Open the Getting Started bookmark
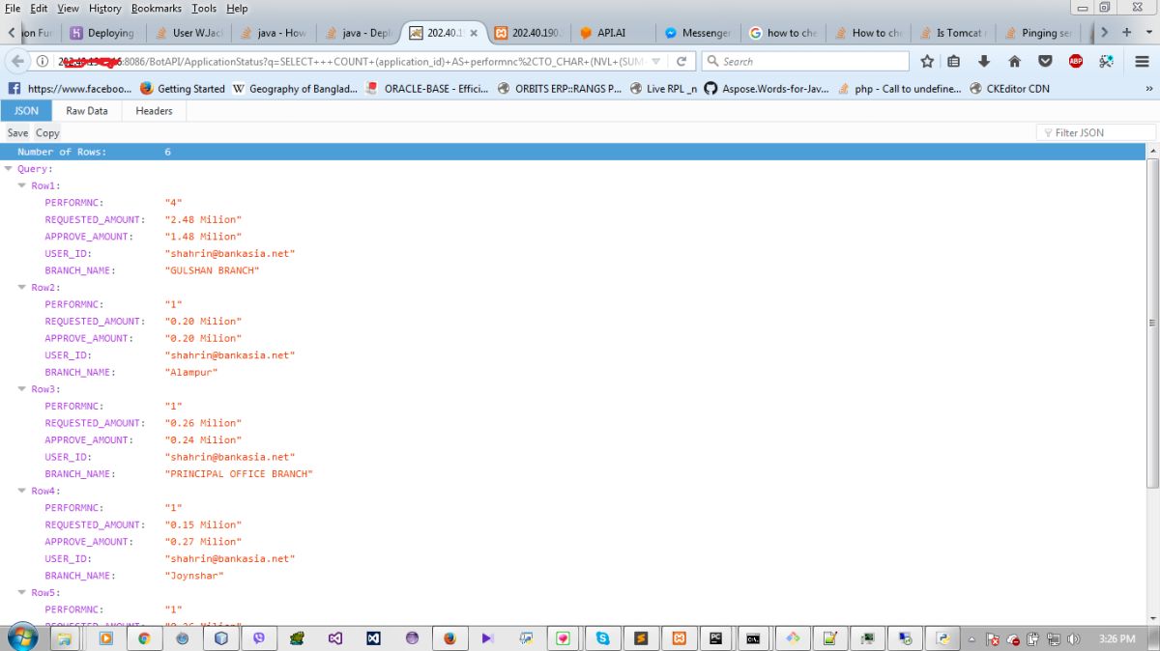1160x651 pixels. pos(183,89)
